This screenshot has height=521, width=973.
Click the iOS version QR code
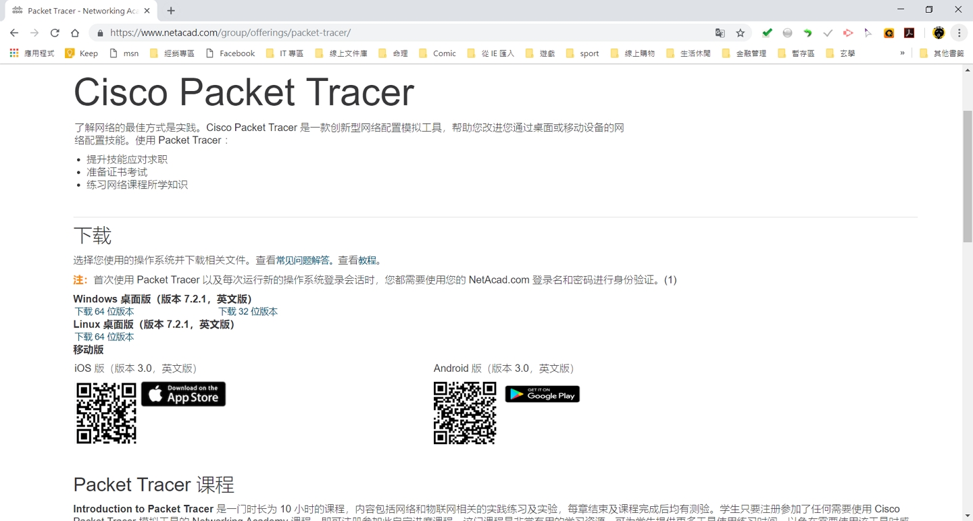pos(106,413)
